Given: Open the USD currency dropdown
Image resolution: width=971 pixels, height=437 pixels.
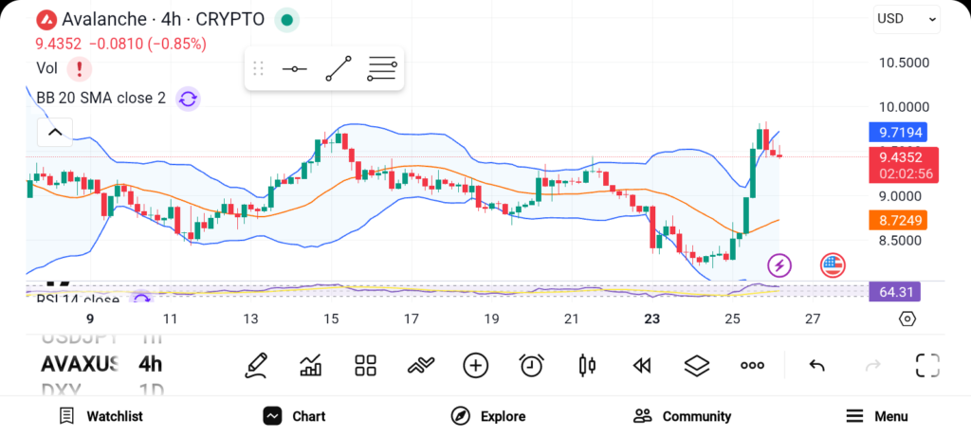Looking at the screenshot, I should (x=906, y=18).
